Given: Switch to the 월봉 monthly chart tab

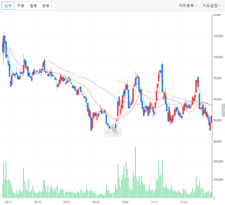Looking at the screenshot, I should coord(33,6).
